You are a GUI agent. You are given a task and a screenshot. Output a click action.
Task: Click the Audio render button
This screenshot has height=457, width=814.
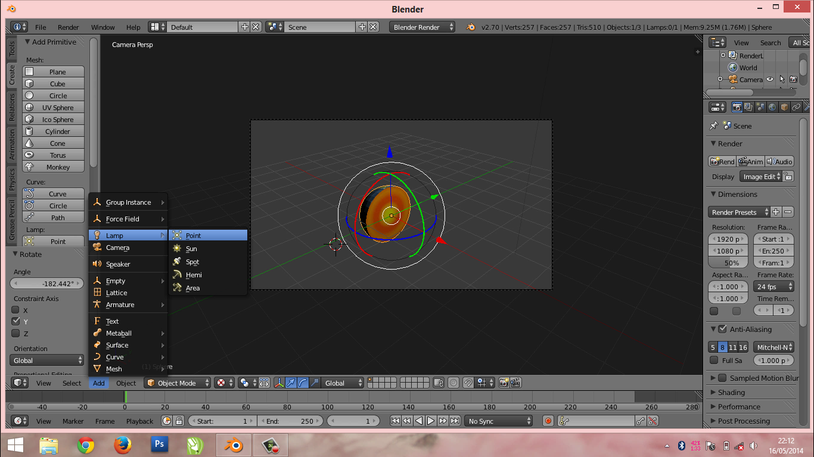click(x=779, y=161)
